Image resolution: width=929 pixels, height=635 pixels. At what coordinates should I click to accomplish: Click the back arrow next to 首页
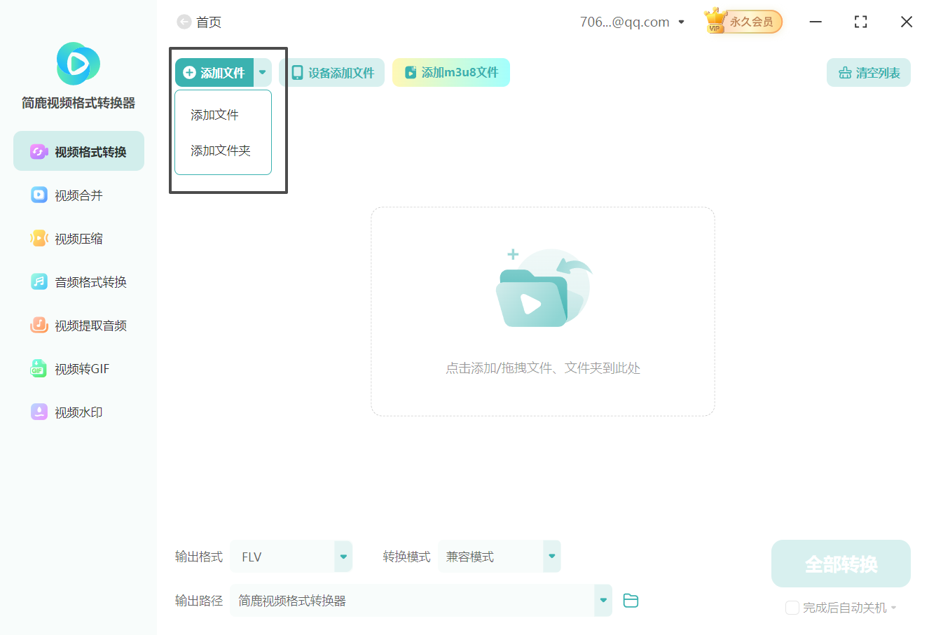click(182, 22)
